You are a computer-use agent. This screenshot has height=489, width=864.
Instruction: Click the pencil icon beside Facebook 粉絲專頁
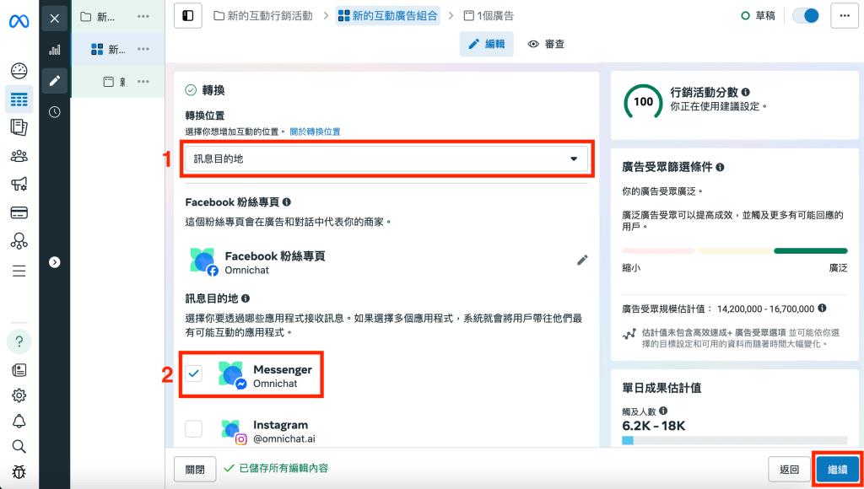pyautogui.click(x=582, y=261)
